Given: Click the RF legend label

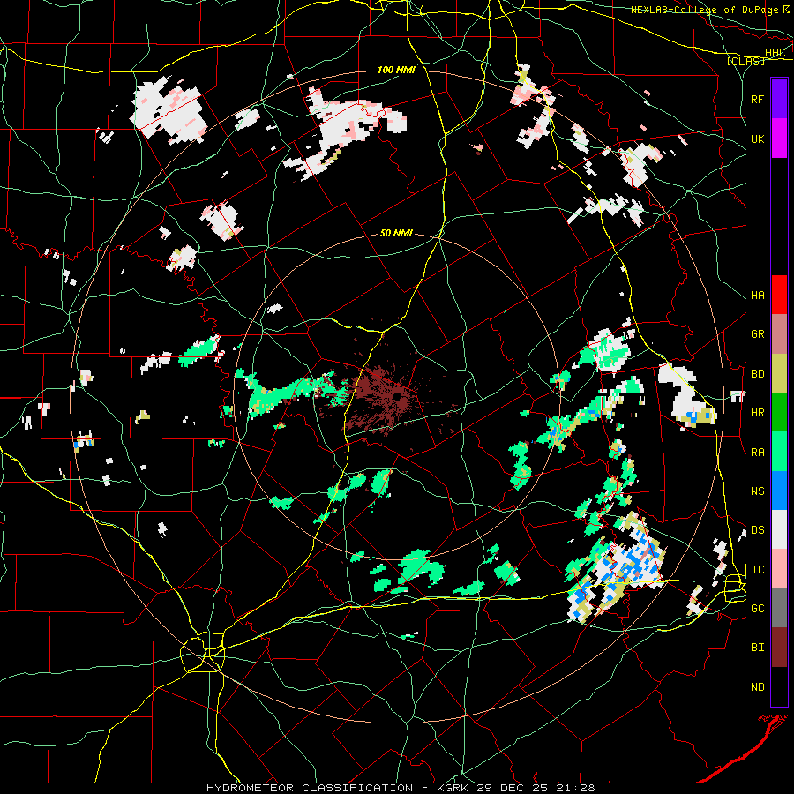Looking at the screenshot, I should coord(757,99).
